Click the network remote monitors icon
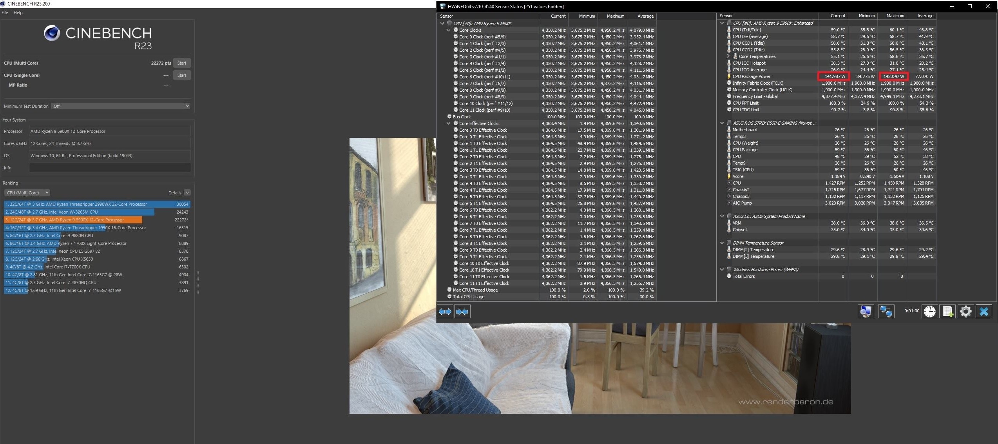This screenshot has width=998, height=444. point(886,312)
